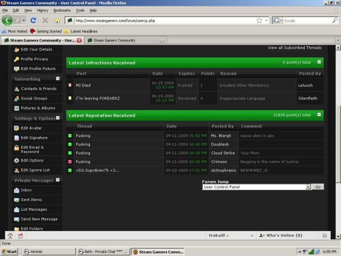Click the home icon in bottom bar
This screenshot has height=256, width=341.
(x=10, y=236)
